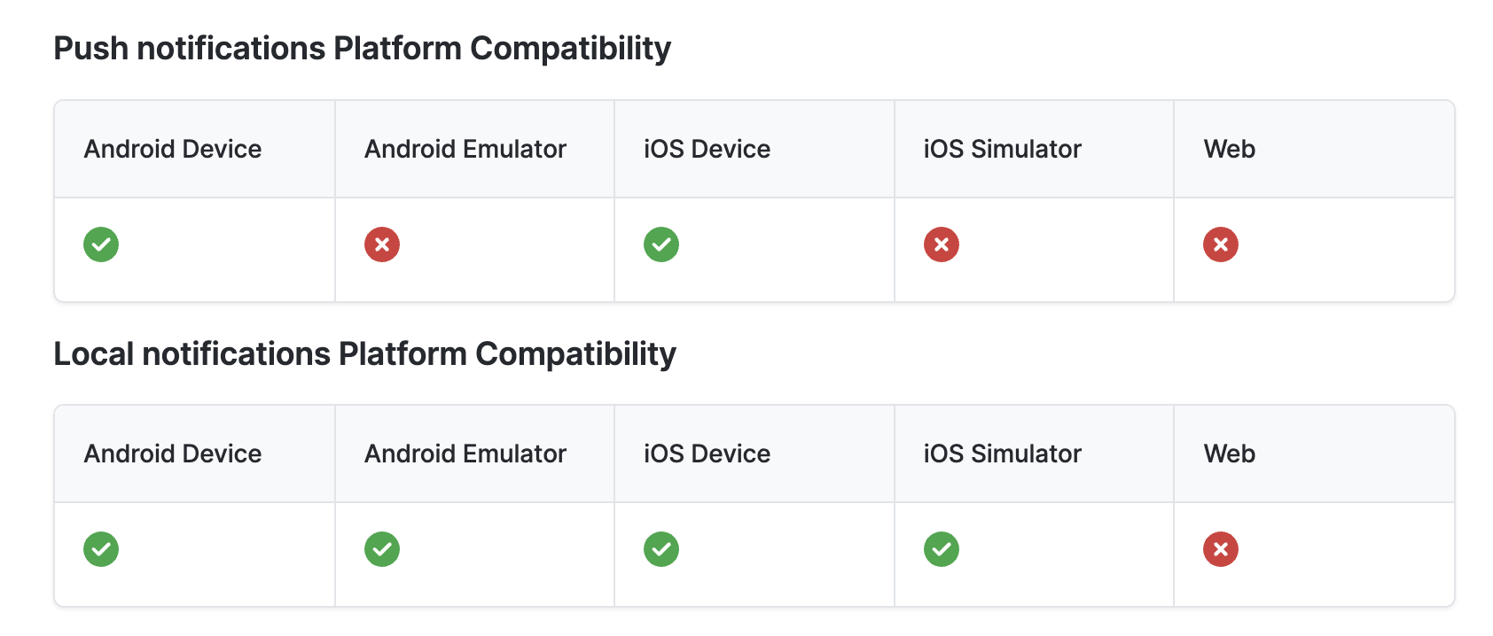Click iOS Simulator header in Local table
The height and width of the screenshot is (636, 1493).
(x=1003, y=454)
